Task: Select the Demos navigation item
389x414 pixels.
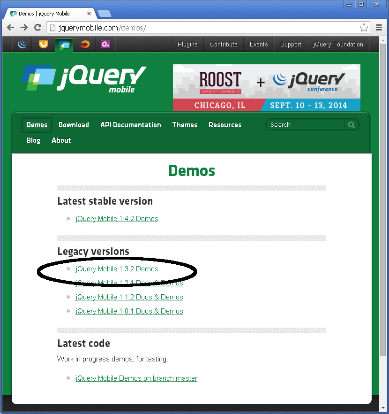Action: pos(37,125)
